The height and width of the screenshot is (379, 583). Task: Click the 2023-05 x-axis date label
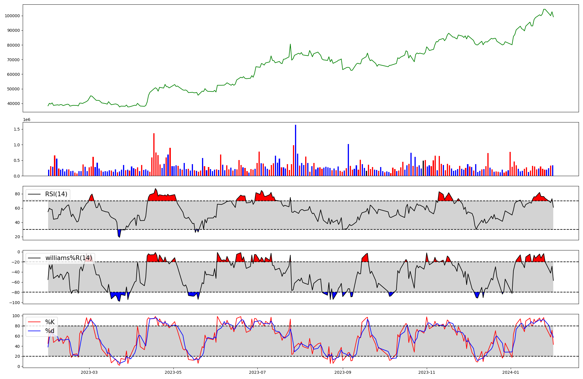[x=173, y=372]
